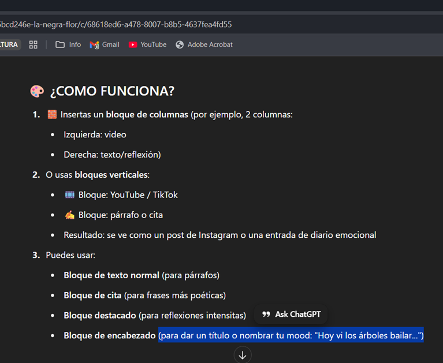Screen dimensions: 443x363
Task: Open the Info bookmarks folder
Action: (x=68, y=44)
